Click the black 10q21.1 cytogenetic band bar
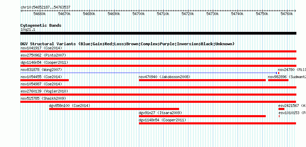 tap(158, 33)
